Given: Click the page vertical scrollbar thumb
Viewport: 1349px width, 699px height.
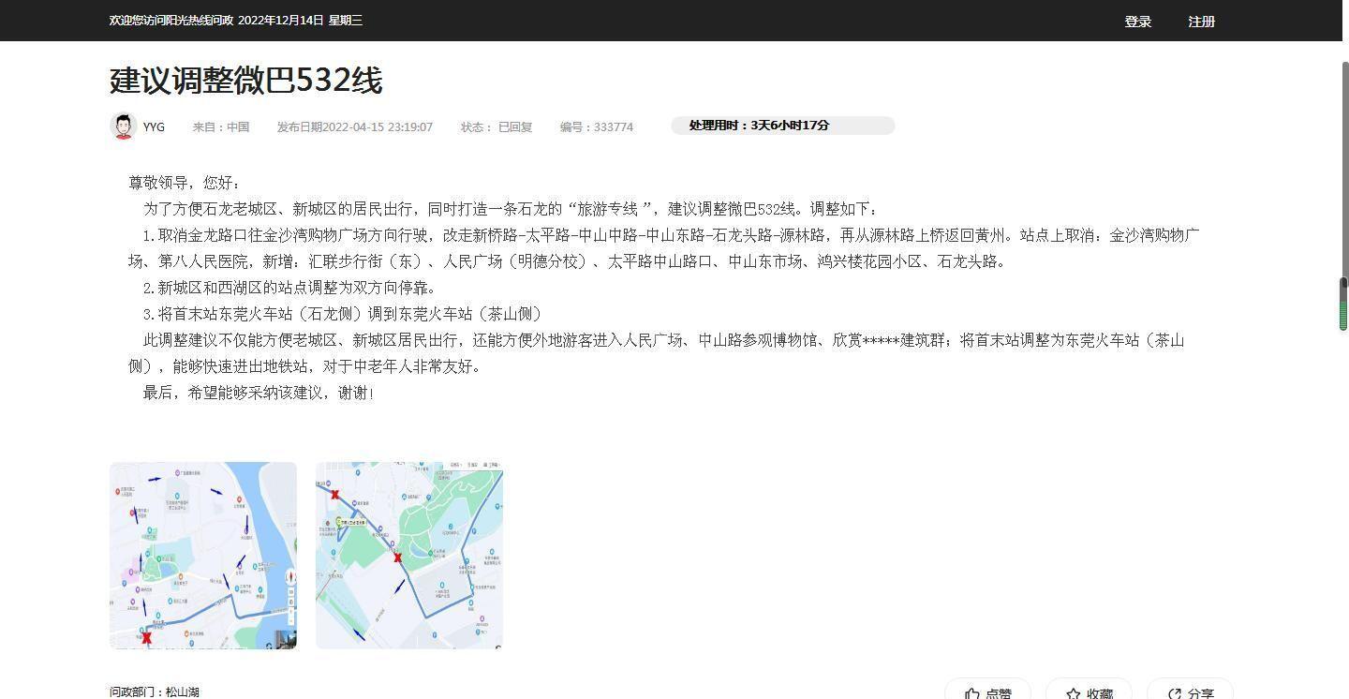Looking at the screenshot, I should 1342,305.
